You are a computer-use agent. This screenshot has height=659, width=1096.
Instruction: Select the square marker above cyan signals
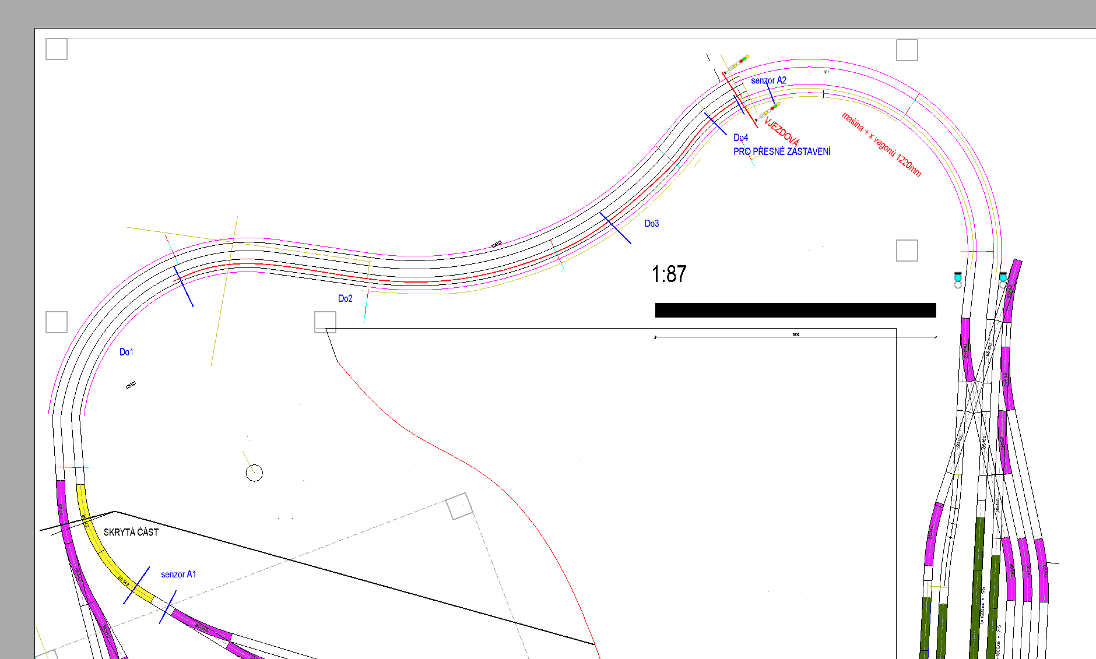(907, 251)
